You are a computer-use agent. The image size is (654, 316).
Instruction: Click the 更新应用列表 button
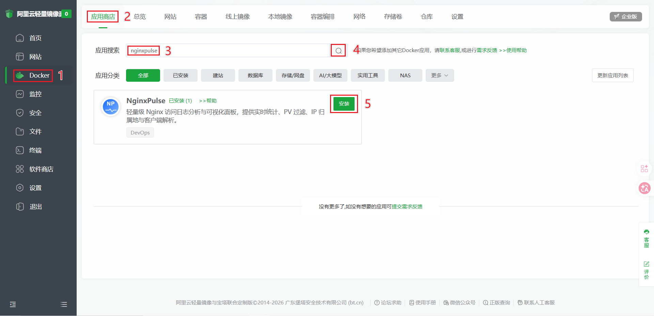coord(612,75)
